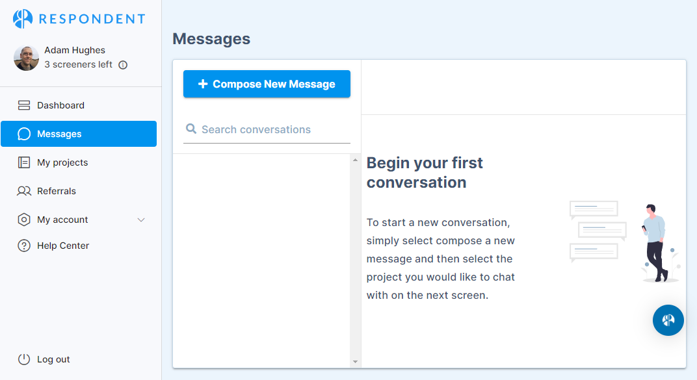Click Adam Hughes profile avatar
Screen dimensions: 697x380
26,58
